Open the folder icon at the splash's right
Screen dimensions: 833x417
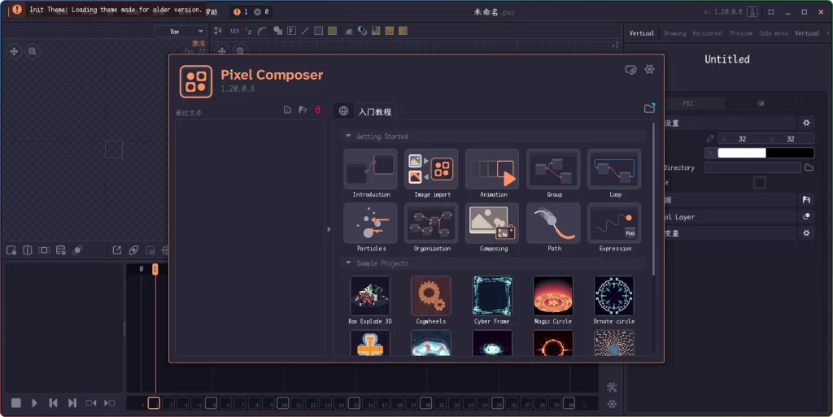(x=649, y=108)
